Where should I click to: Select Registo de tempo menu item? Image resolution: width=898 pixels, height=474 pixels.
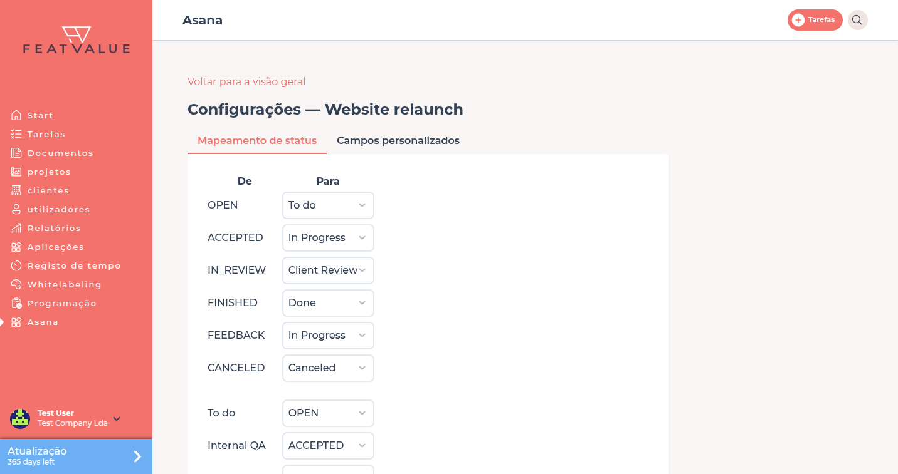point(74,265)
